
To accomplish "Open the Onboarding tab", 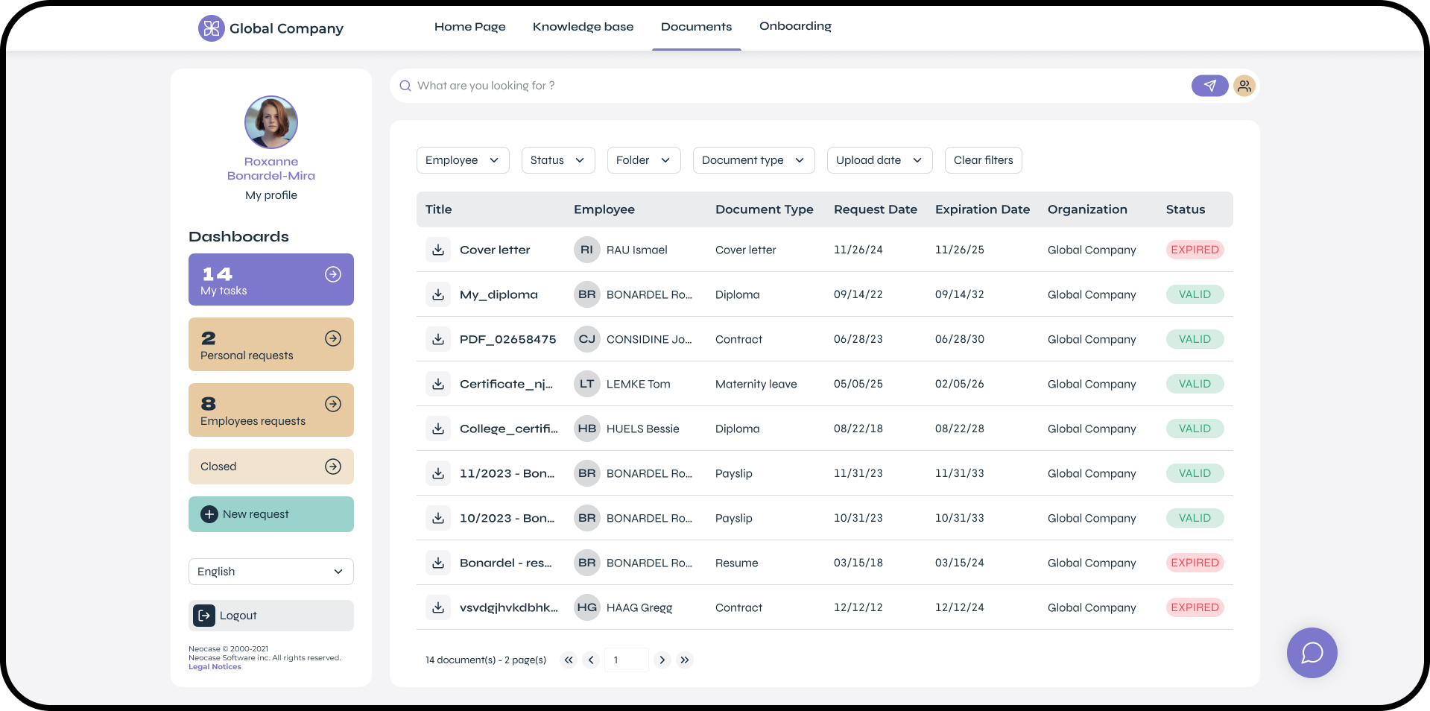I will pos(795,27).
